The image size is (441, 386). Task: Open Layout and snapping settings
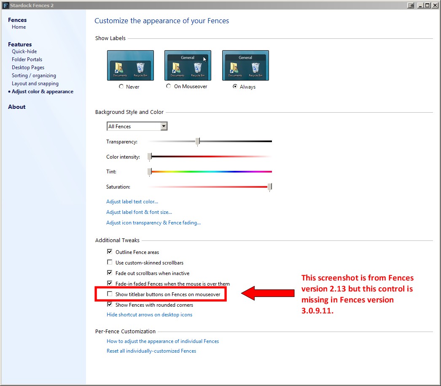(35, 84)
